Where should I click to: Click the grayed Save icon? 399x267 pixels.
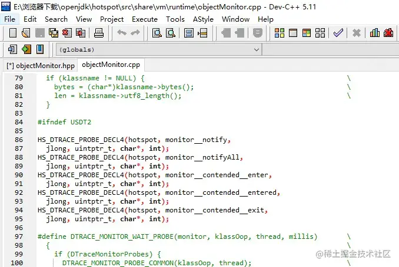39,33
